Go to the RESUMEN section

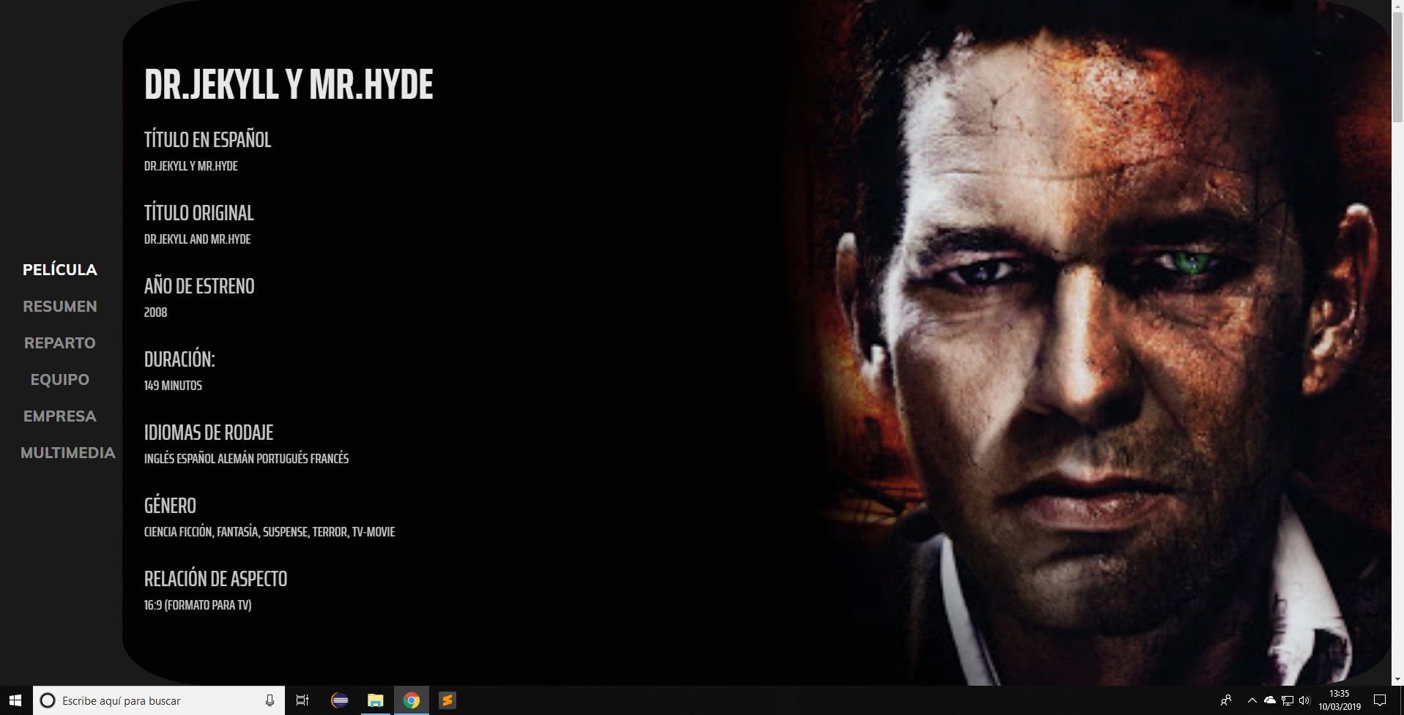(60, 307)
